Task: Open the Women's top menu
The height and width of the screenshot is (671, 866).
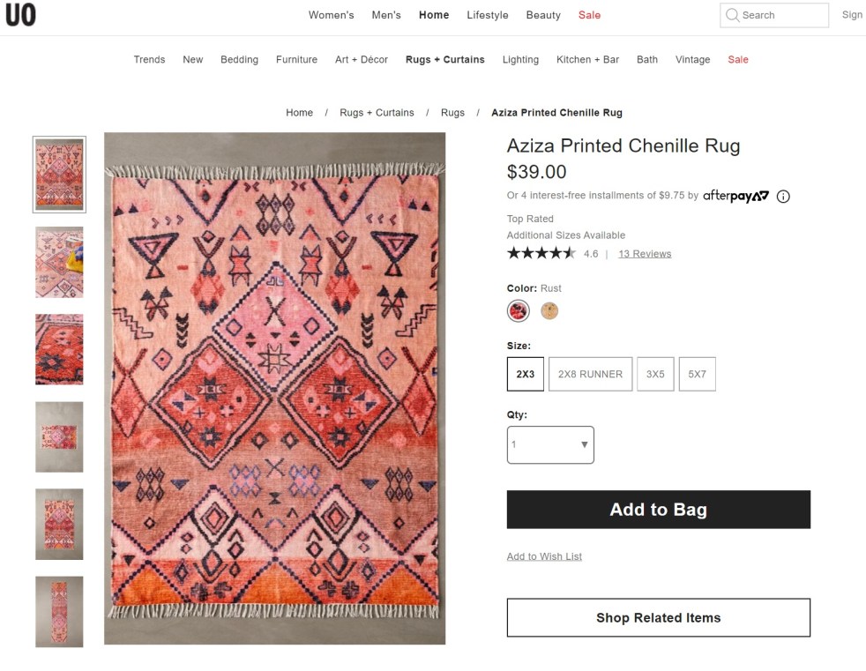Action: [x=331, y=15]
